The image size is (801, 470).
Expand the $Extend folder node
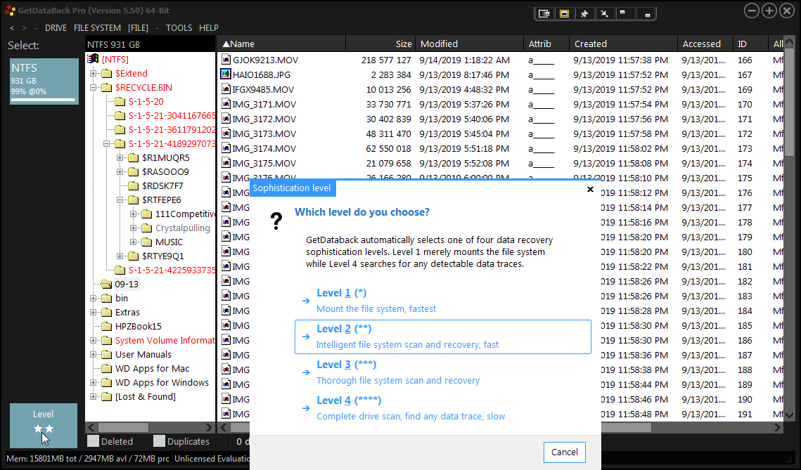click(93, 74)
